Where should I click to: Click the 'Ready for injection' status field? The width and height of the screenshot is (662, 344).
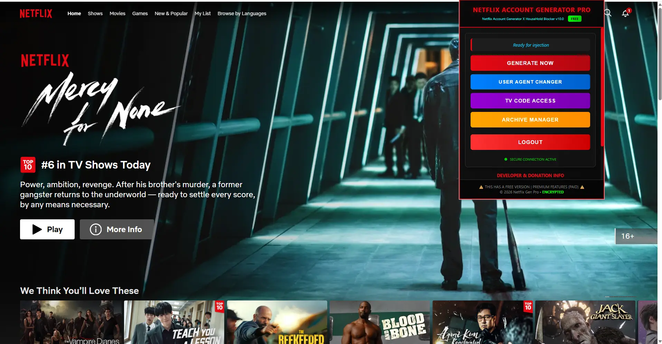click(530, 45)
